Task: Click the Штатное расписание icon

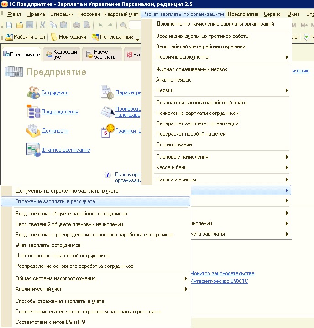Action: pos(33,150)
